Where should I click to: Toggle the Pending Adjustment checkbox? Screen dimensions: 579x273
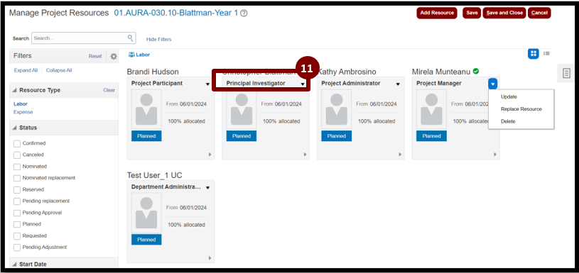tap(16, 247)
